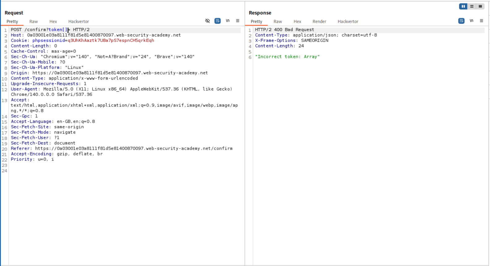Show non-printable \n characters in Request
Viewport: 490px width, 266px height.
tap(228, 21)
